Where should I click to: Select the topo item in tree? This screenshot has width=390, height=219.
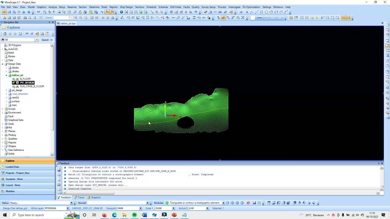(14, 105)
